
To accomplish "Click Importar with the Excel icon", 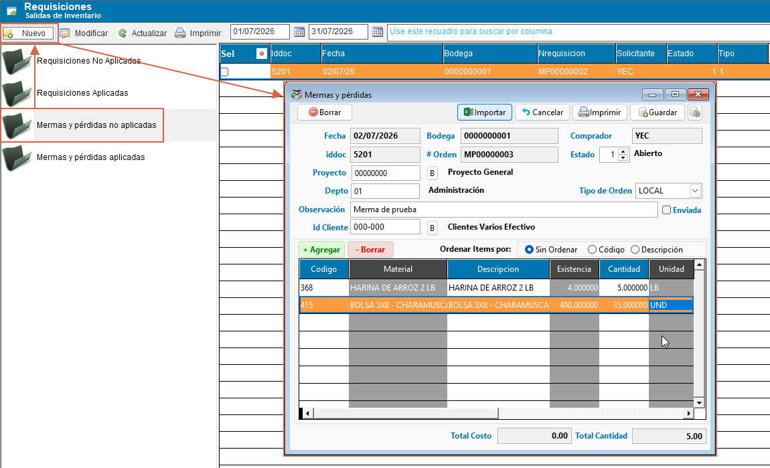I will 485,112.
